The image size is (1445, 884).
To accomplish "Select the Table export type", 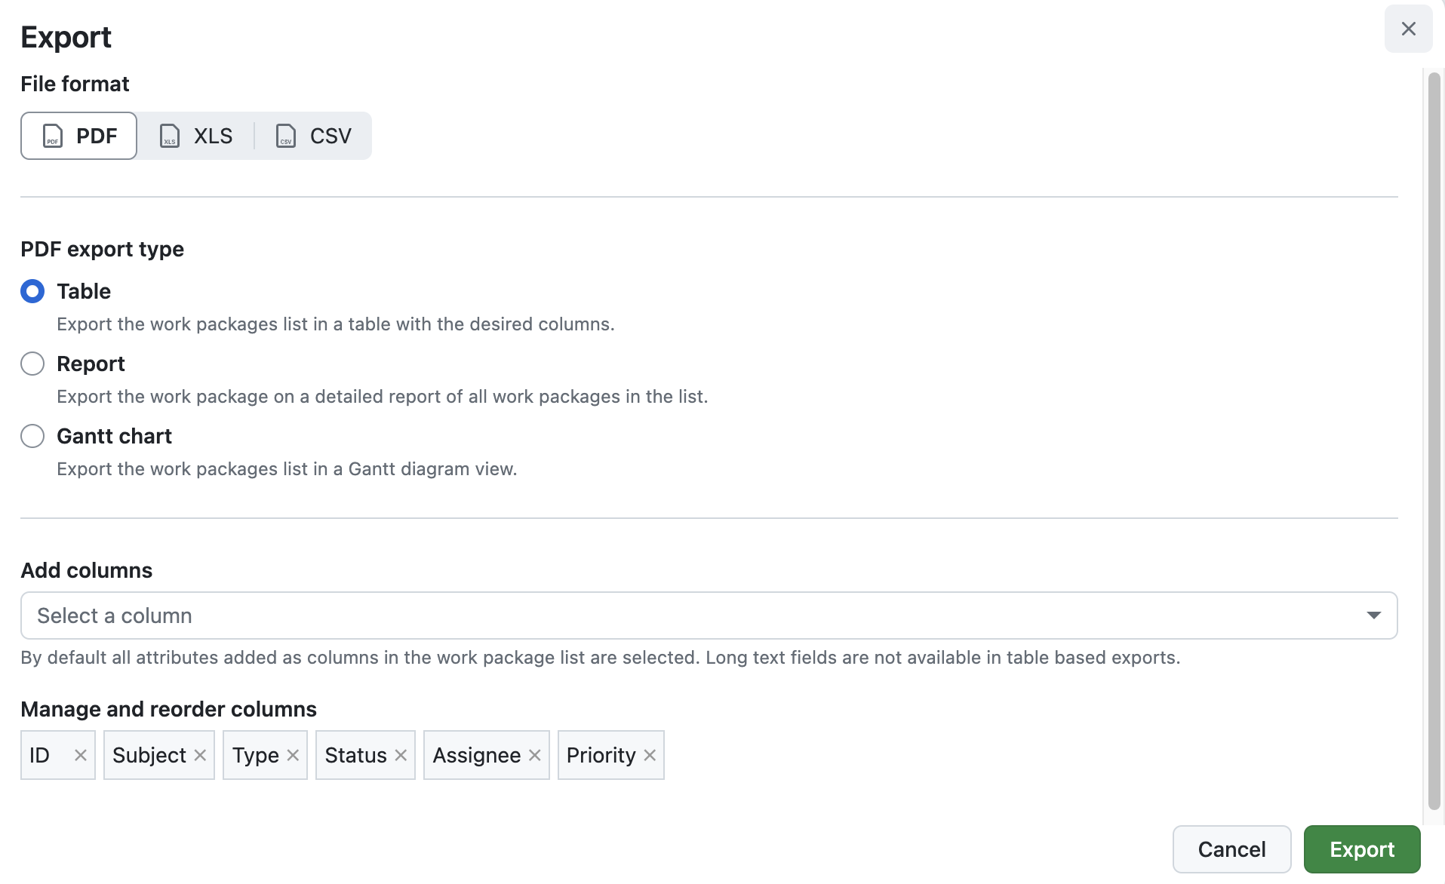I will 32,291.
